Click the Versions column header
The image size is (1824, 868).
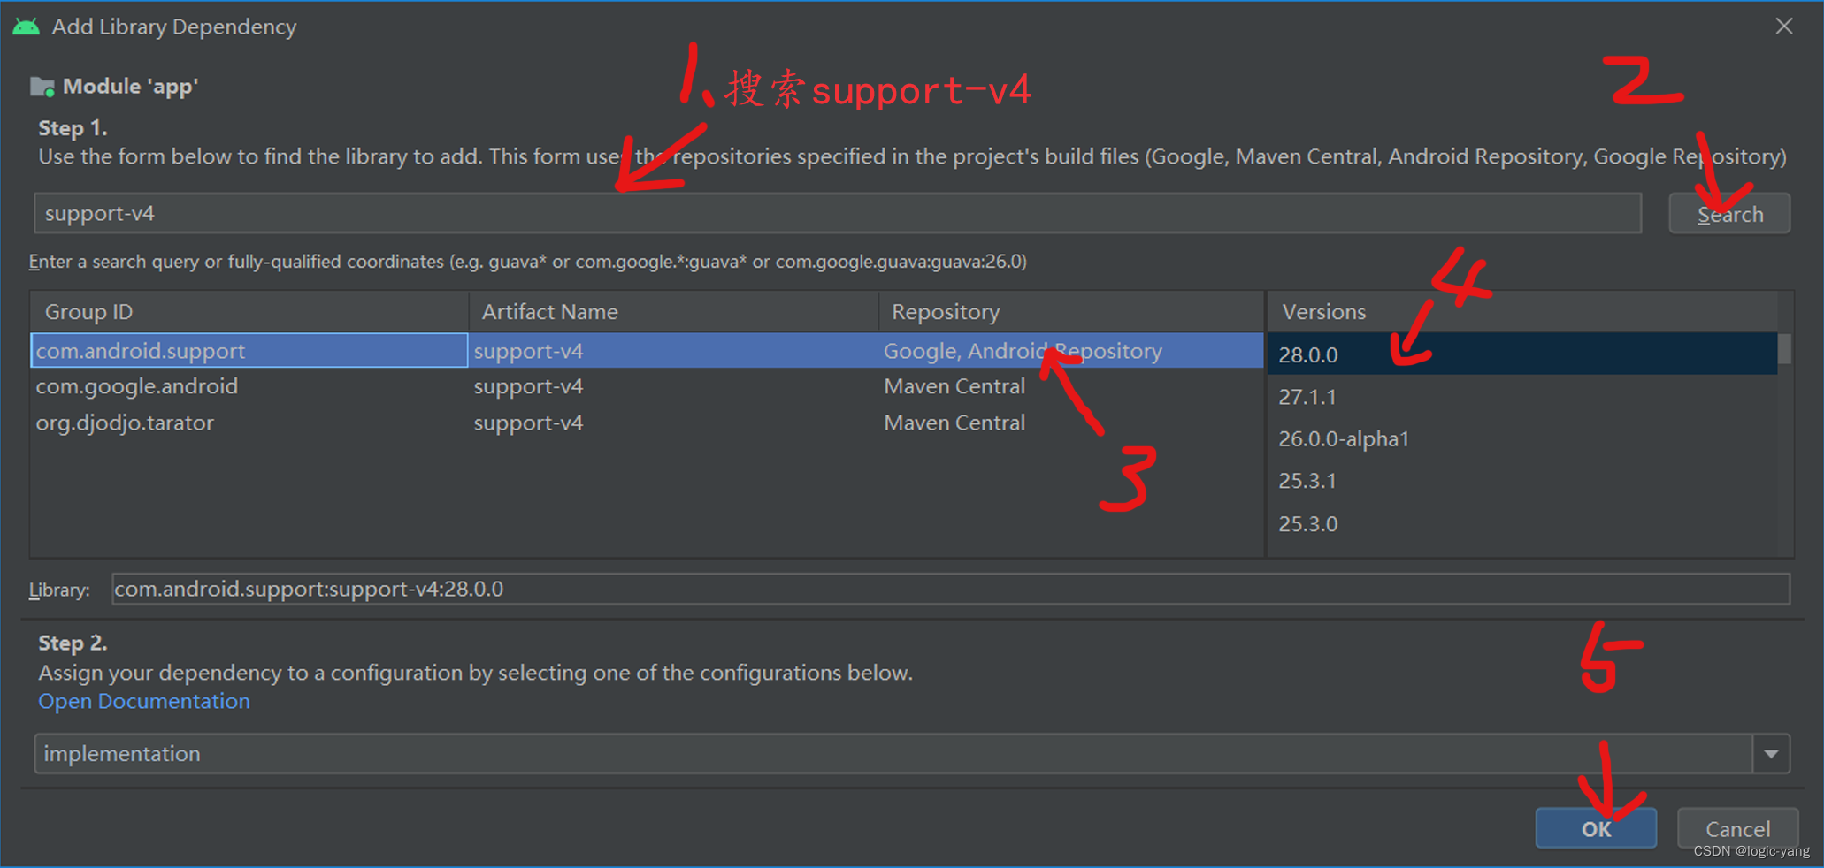pos(1521,311)
